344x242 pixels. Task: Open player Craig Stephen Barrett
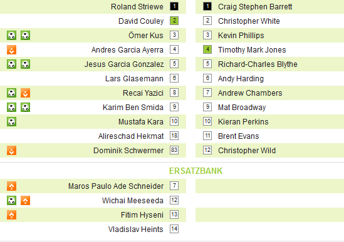pyautogui.click(x=255, y=7)
